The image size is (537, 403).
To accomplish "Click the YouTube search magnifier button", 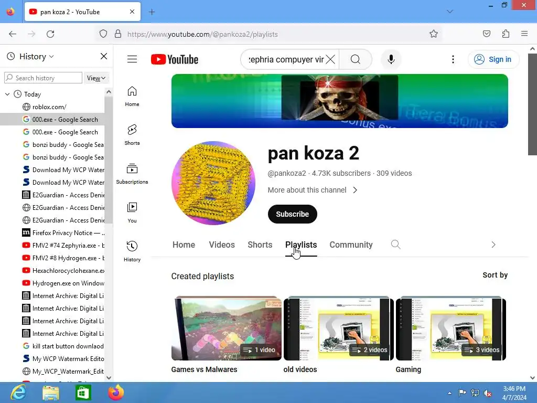I will tap(356, 59).
